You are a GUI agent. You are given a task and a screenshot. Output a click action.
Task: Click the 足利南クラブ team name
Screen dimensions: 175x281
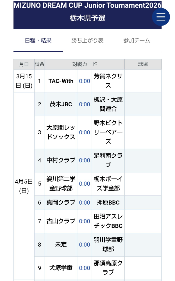point(108,160)
